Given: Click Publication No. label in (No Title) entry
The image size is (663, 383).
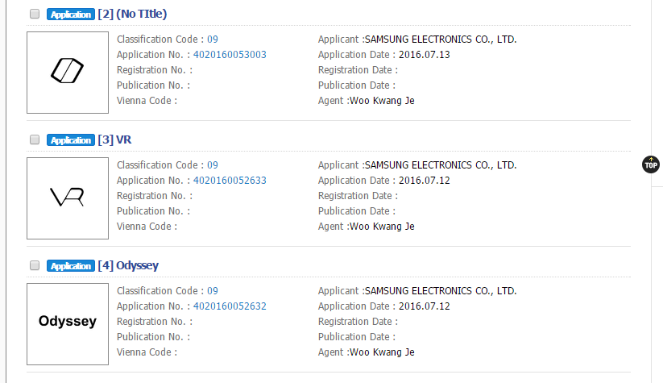Looking at the screenshot, I should (154, 85).
